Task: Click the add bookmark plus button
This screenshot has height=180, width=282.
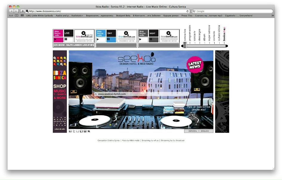Action: 23,11
